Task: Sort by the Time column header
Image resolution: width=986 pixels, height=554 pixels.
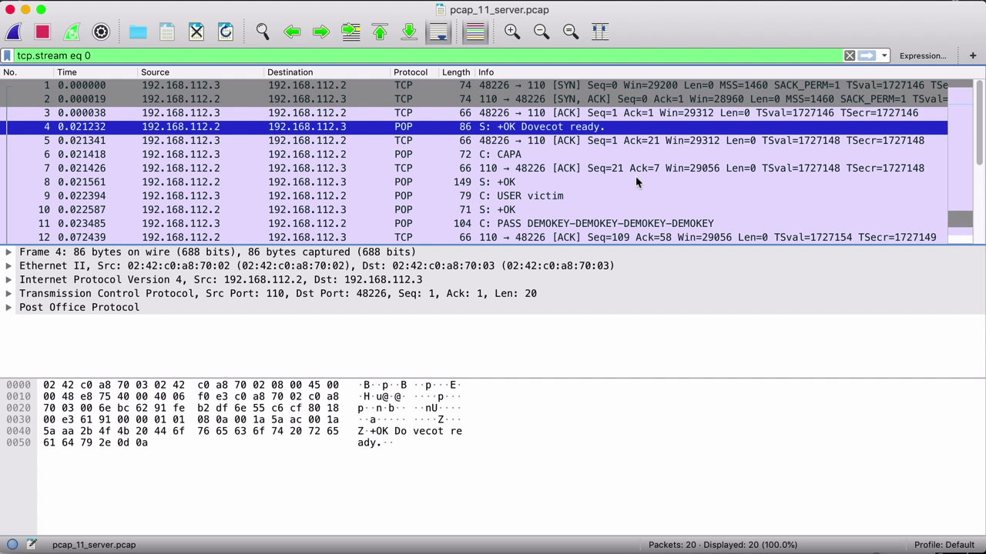Action: tap(95, 72)
